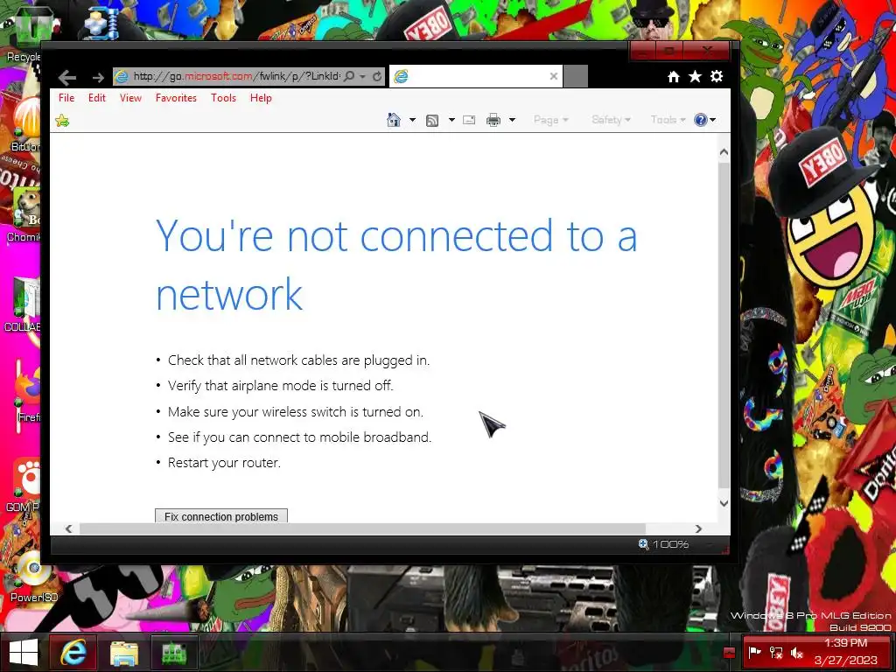The height and width of the screenshot is (672, 896).
Task: Select the PowerISO desktop shortcut
Action: 33,577
